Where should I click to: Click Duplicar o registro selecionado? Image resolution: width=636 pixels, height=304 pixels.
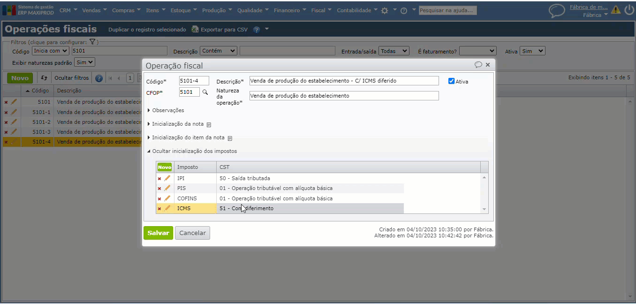coord(147,30)
